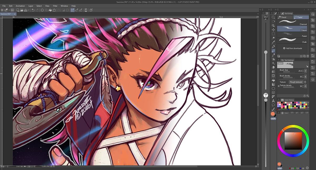Open Clip Studio spiral icon

[12, 10]
